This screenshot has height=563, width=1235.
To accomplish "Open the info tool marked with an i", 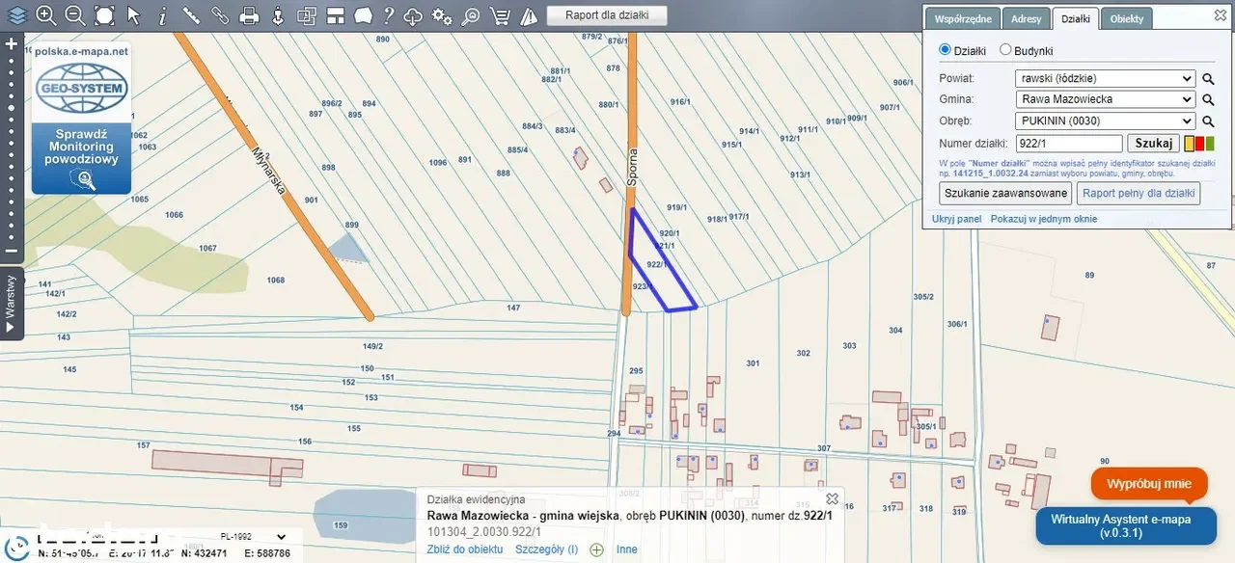I will click(162, 15).
